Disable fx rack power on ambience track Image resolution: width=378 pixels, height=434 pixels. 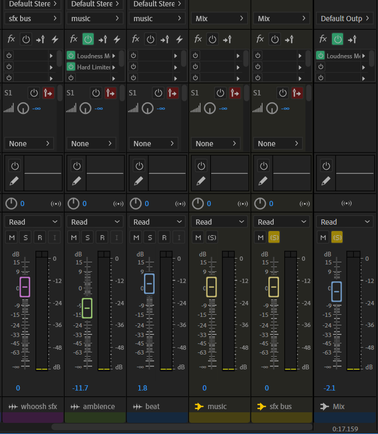point(88,39)
